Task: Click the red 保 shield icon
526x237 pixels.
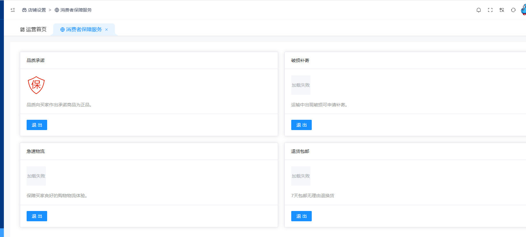Action: tap(36, 85)
